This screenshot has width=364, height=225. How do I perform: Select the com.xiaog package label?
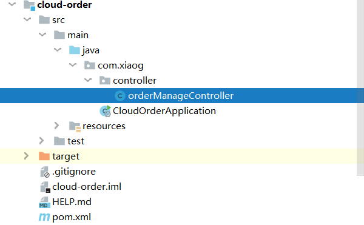[121, 65]
